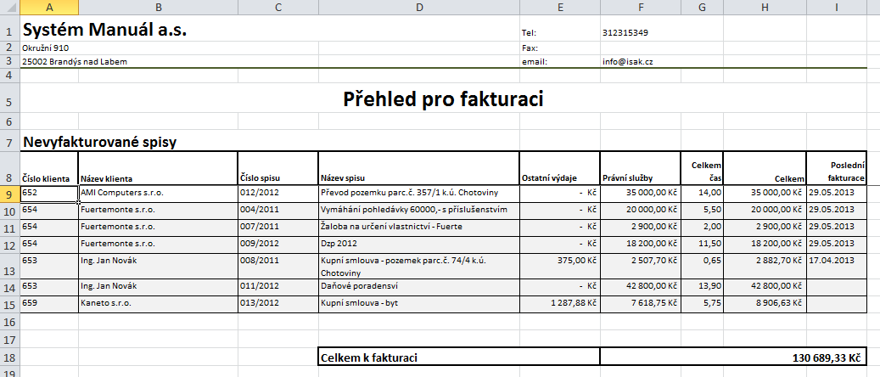The height and width of the screenshot is (377, 880).
Task: Select column A header
Action: 49,8
